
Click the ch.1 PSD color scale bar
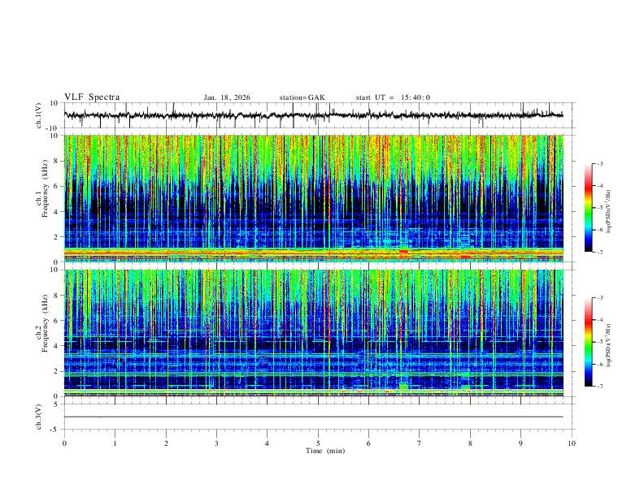tap(588, 208)
